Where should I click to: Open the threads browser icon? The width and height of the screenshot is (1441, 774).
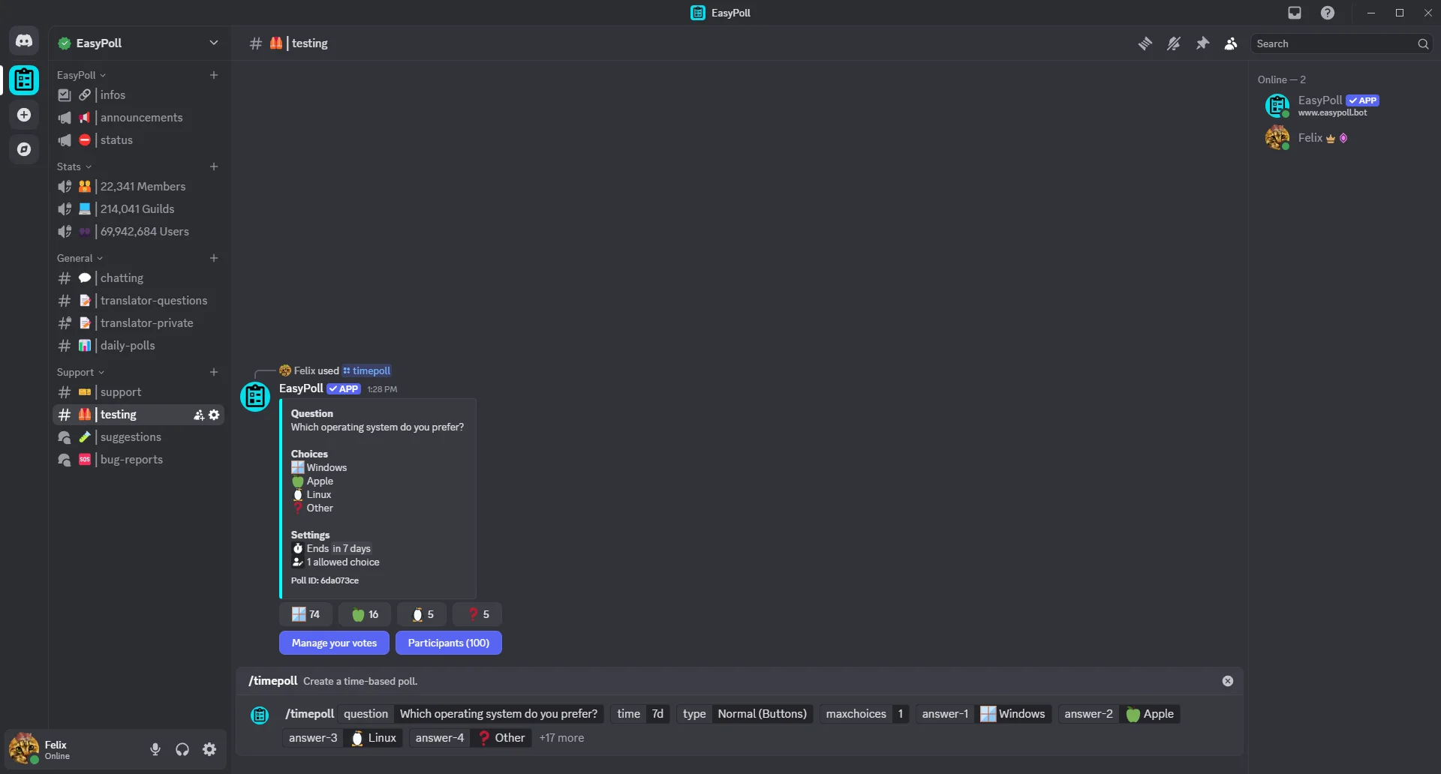1145,43
